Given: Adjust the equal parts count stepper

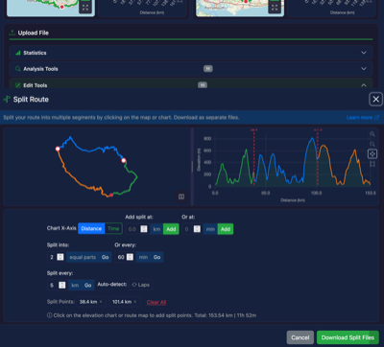Looking at the screenshot, I should pos(60,257).
